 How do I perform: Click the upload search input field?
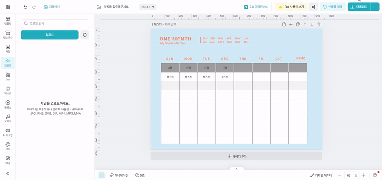pyautogui.click(x=55, y=23)
